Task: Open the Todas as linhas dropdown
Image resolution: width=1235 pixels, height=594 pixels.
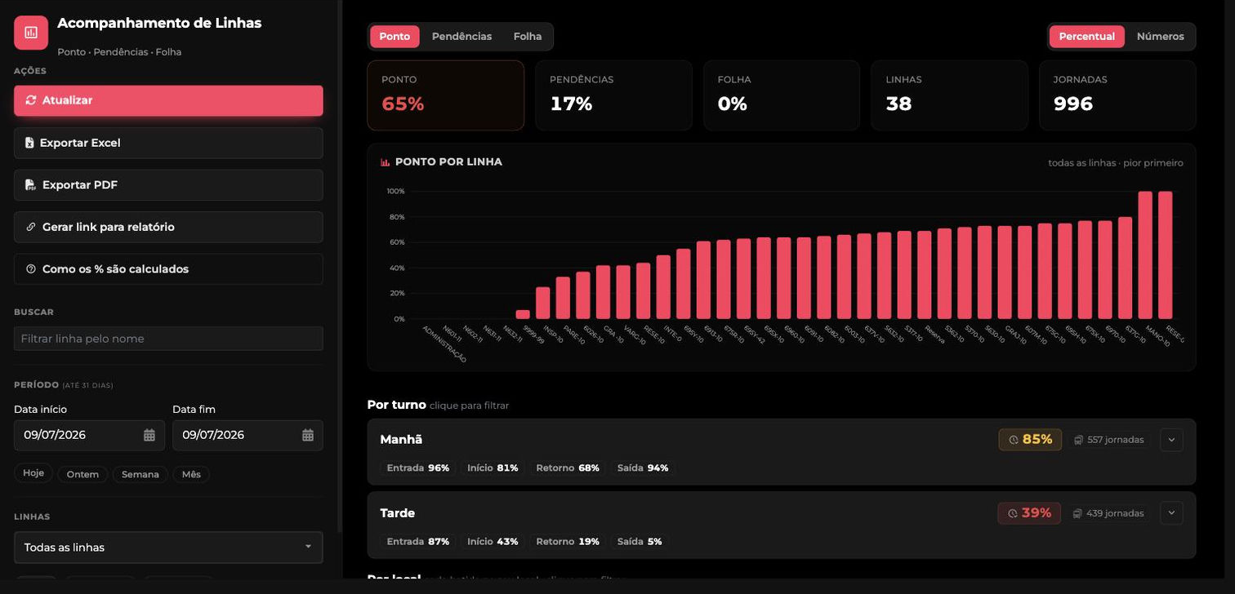Action: (x=168, y=547)
